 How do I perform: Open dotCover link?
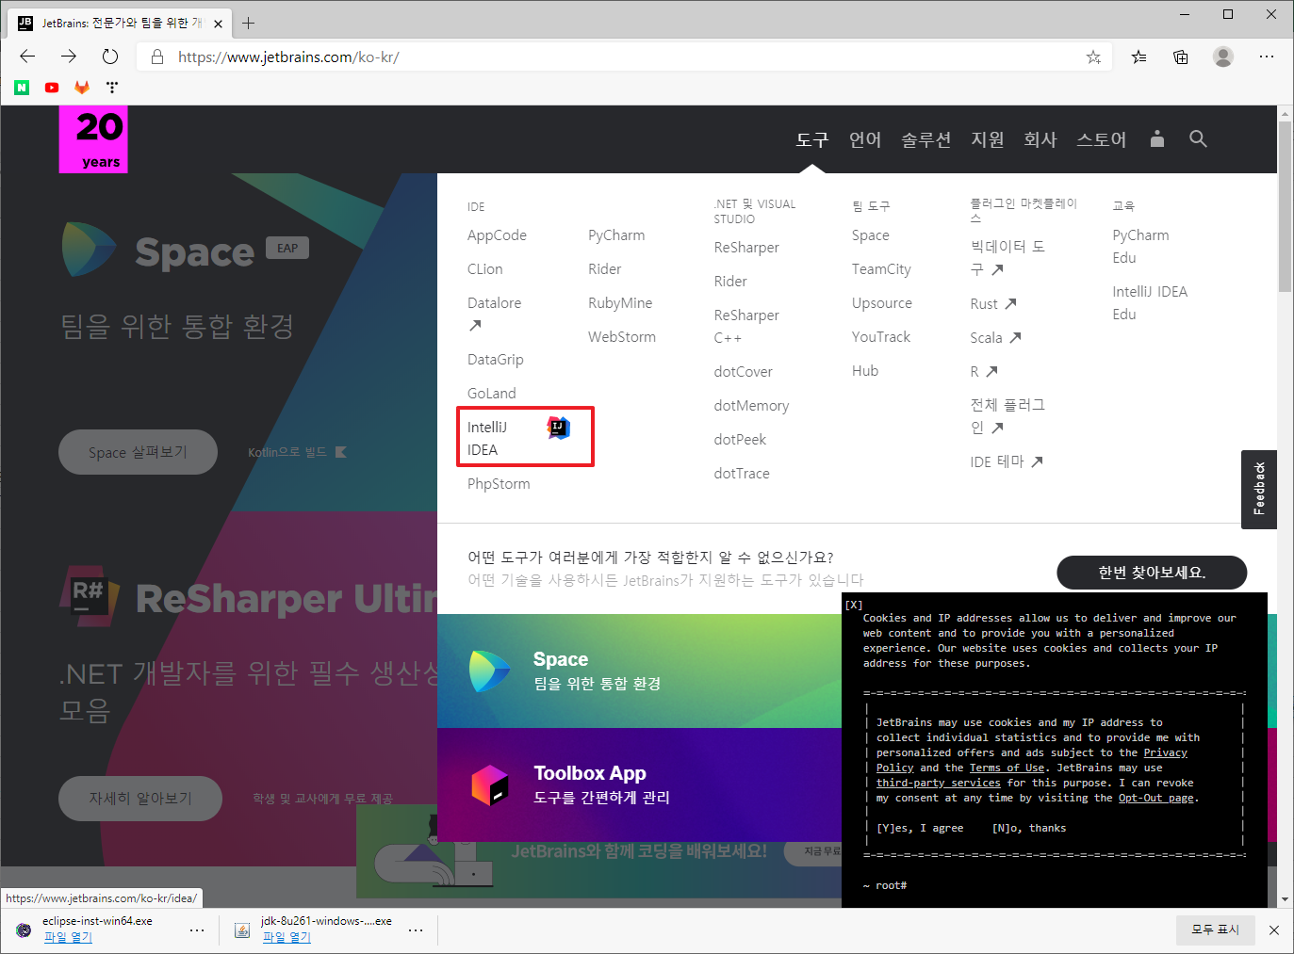coord(744,372)
